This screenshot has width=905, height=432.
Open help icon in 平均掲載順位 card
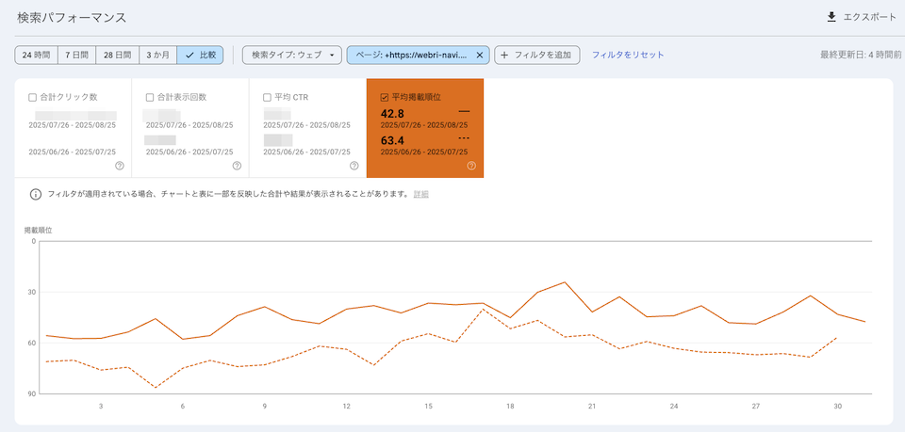coord(471,166)
